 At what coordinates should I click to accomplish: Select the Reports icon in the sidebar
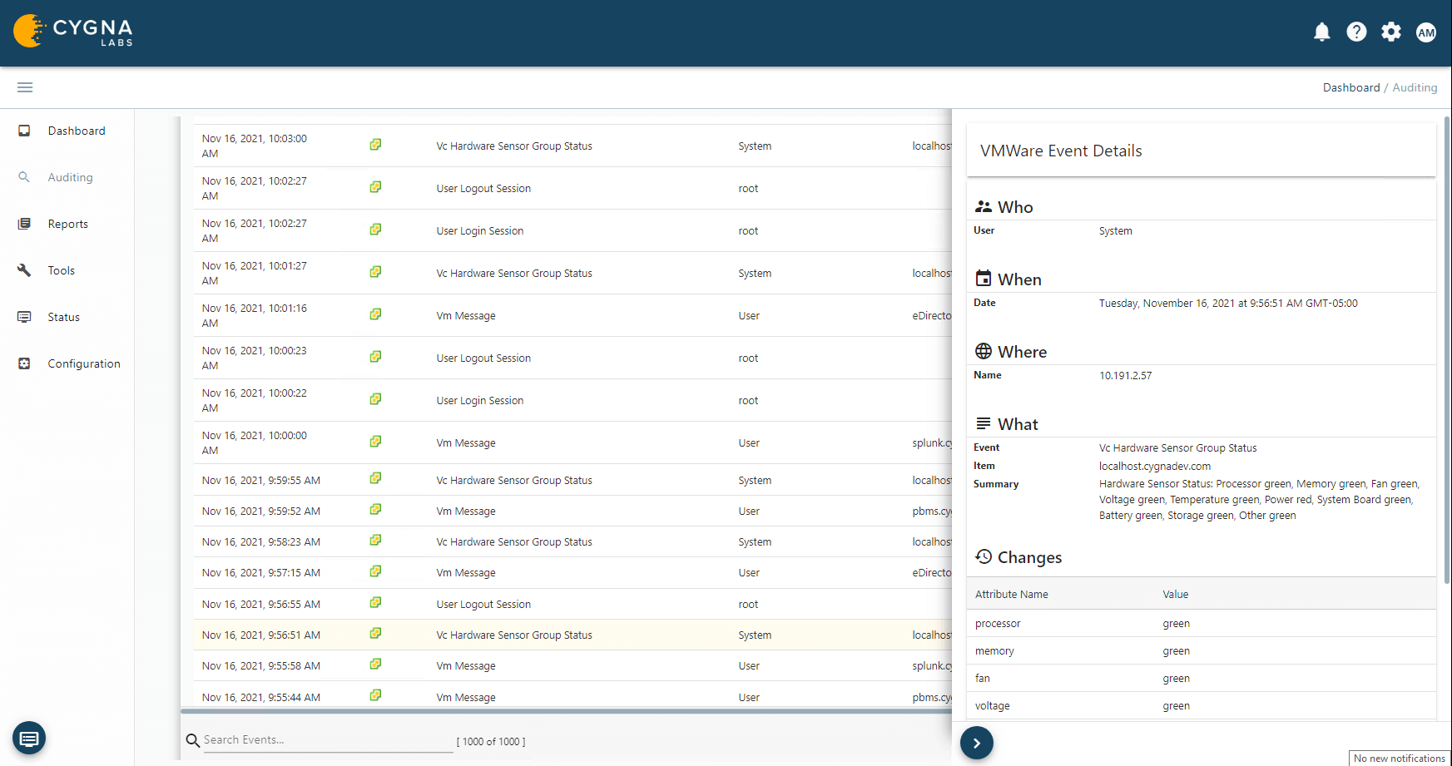point(24,223)
